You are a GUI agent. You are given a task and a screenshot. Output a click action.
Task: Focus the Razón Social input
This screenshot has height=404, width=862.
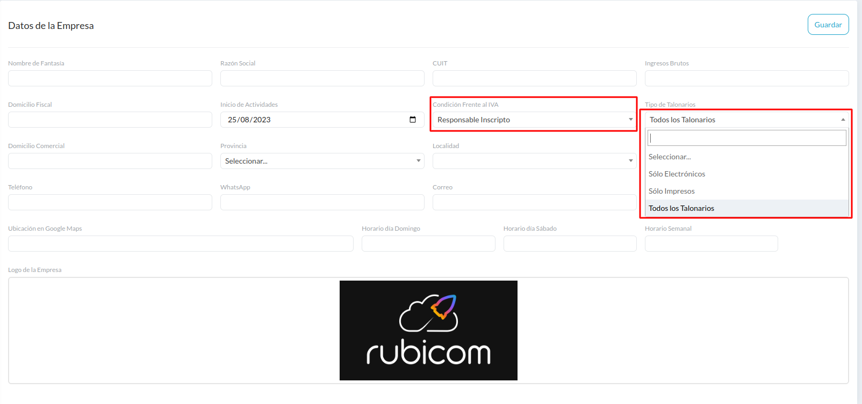coord(322,78)
